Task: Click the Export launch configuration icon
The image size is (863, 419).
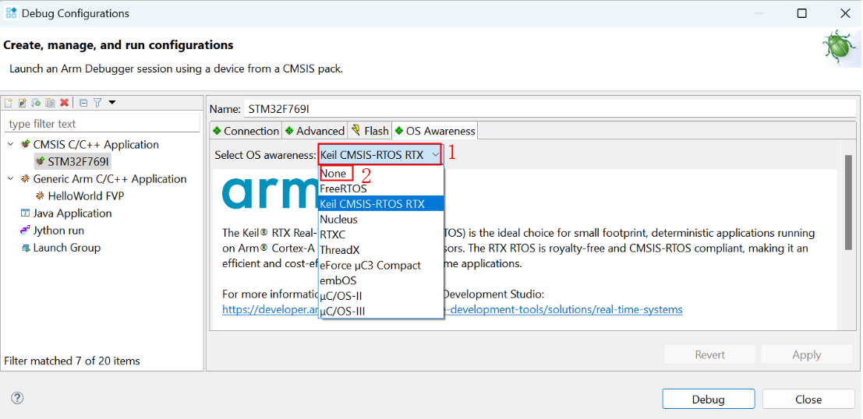Action: 37,103
